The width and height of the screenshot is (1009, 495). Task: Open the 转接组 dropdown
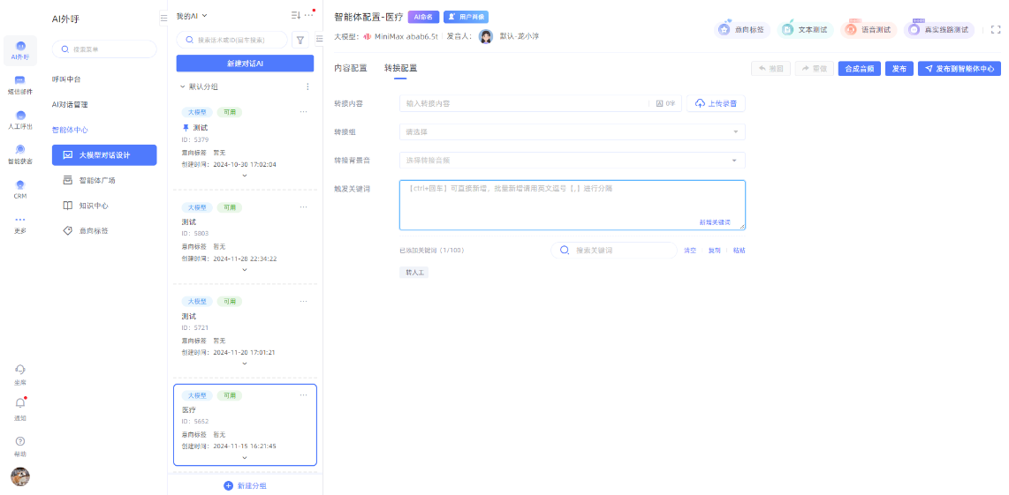click(x=572, y=132)
